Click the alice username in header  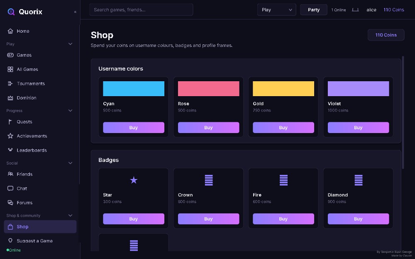click(371, 10)
